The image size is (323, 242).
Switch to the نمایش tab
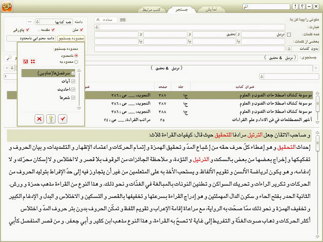click(211, 9)
